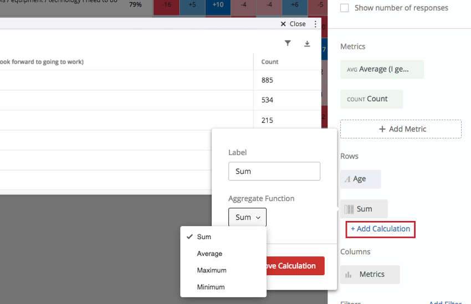This screenshot has width=471, height=304.
Task: Click the text-type icon on the Age chip
Action: point(347,179)
